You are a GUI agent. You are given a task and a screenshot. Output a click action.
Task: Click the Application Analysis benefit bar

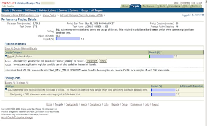click(161, 56)
